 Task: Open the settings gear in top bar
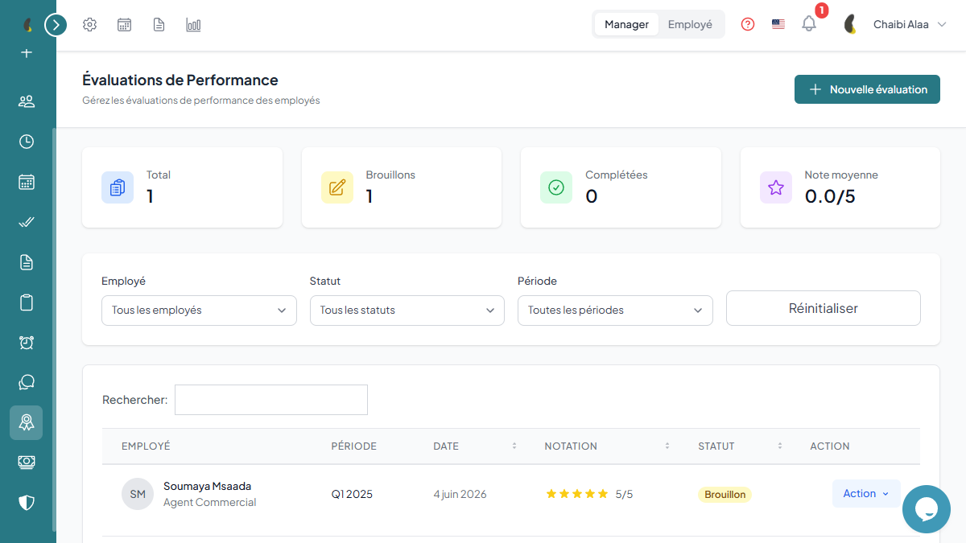pyautogui.click(x=90, y=25)
